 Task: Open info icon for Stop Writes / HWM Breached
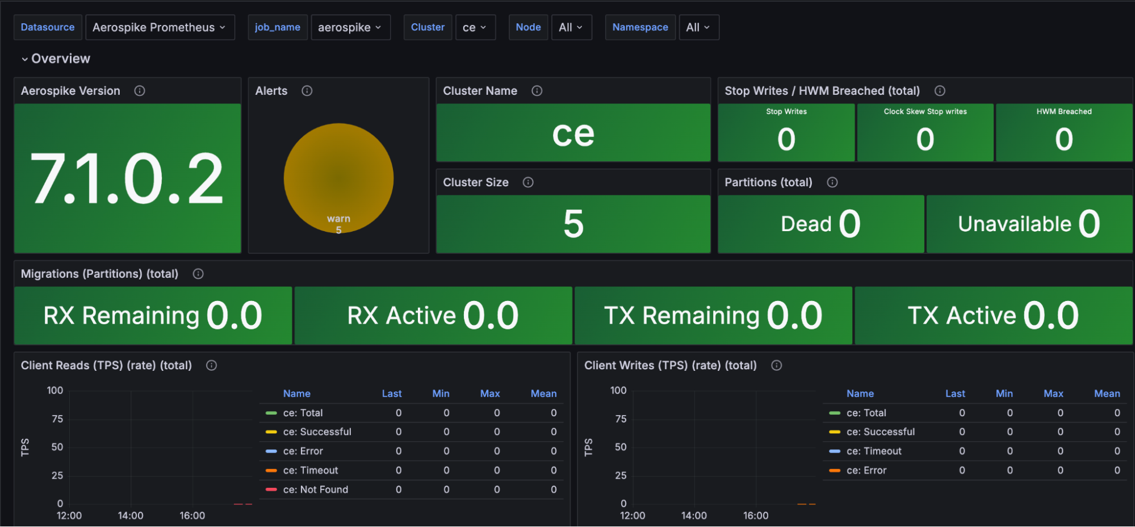tap(940, 91)
